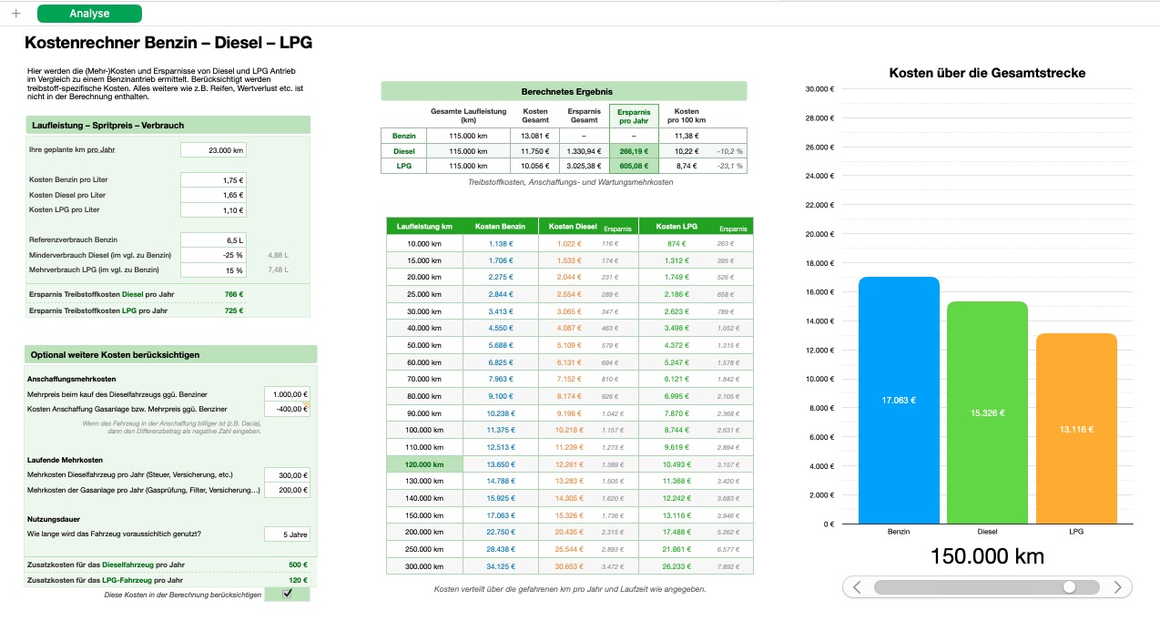Viewport: 1160px width, 631px height.
Task: Click the green Diesel bar in the chart
Action: [x=987, y=412]
